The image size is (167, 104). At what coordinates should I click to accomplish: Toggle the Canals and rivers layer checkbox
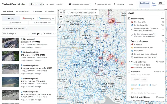(129, 62)
